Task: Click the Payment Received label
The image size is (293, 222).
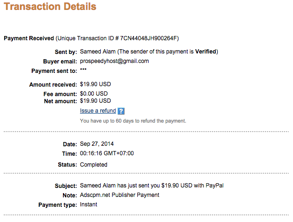Action: [28, 38]
